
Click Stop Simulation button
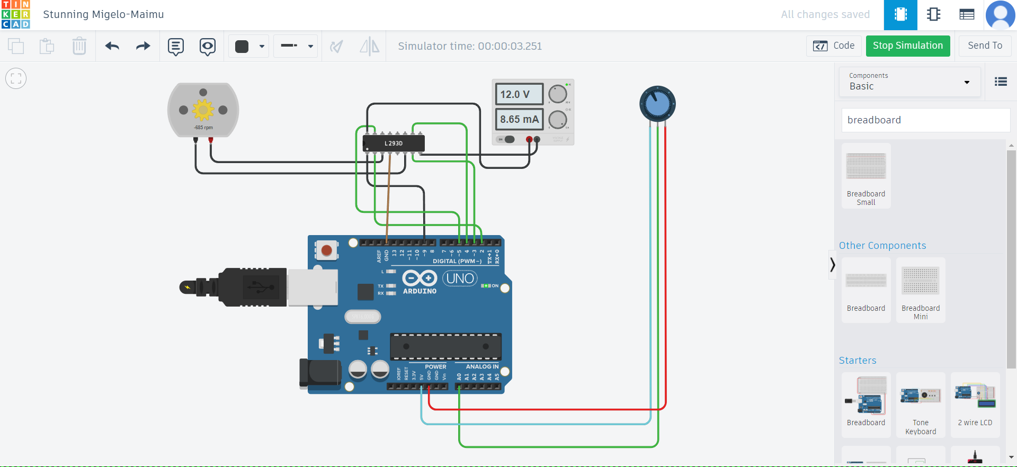[x=908, y=46]
